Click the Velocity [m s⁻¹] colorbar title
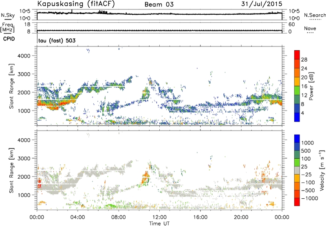The width and height of the screenshot is (326, 226). click(x=322, y=170)
